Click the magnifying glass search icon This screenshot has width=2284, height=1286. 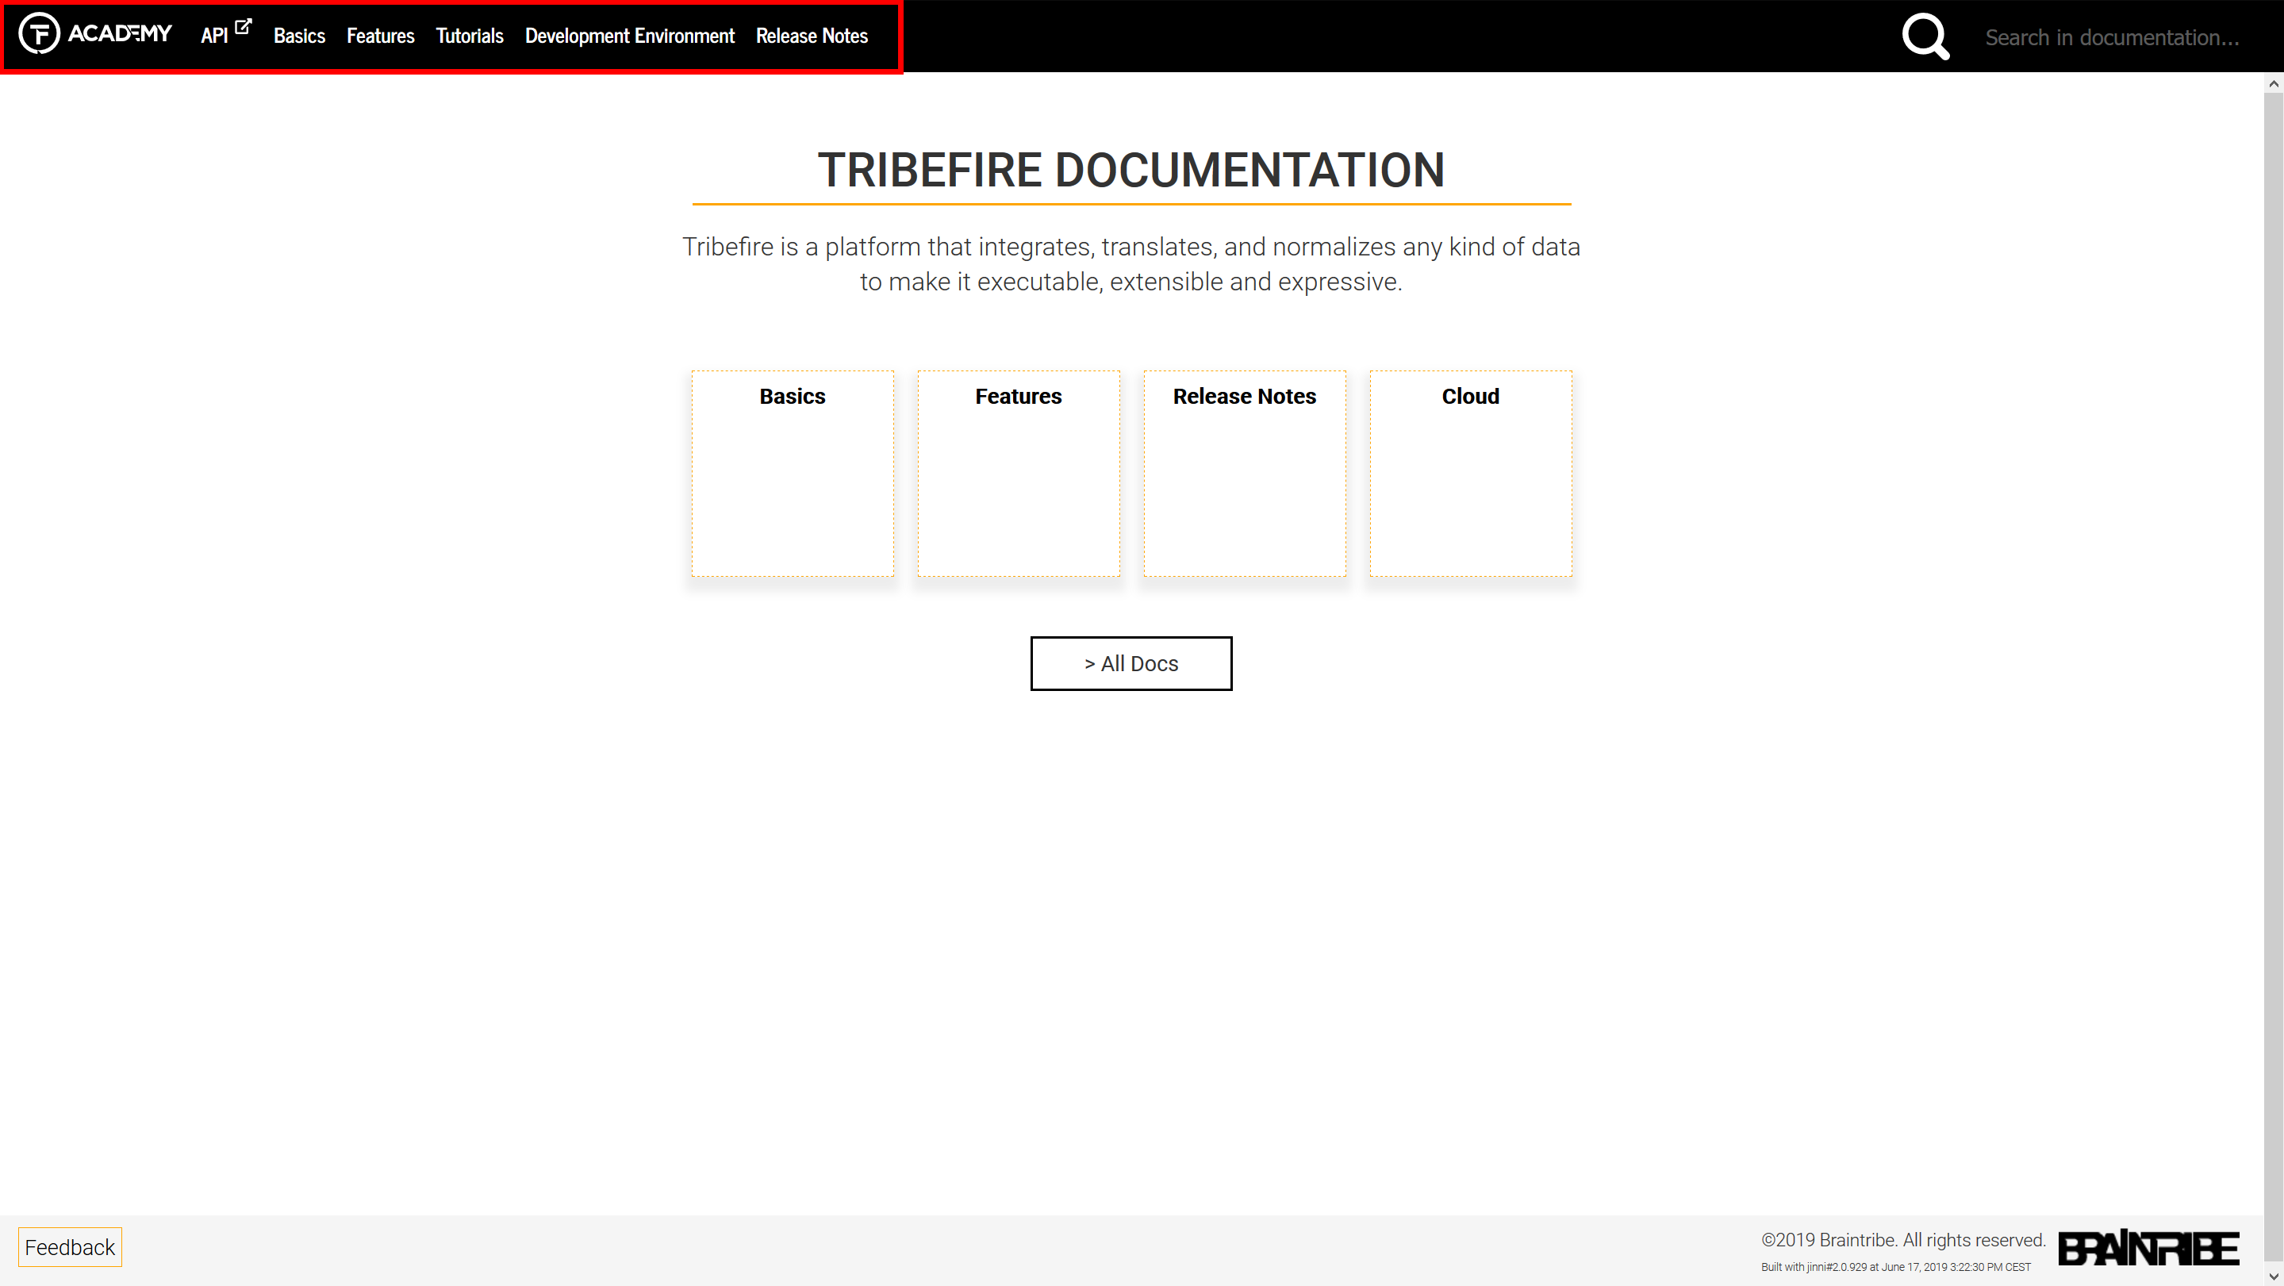(1925, 36)
